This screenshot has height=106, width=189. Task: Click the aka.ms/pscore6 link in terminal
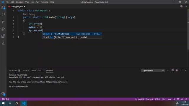[57, 82]
